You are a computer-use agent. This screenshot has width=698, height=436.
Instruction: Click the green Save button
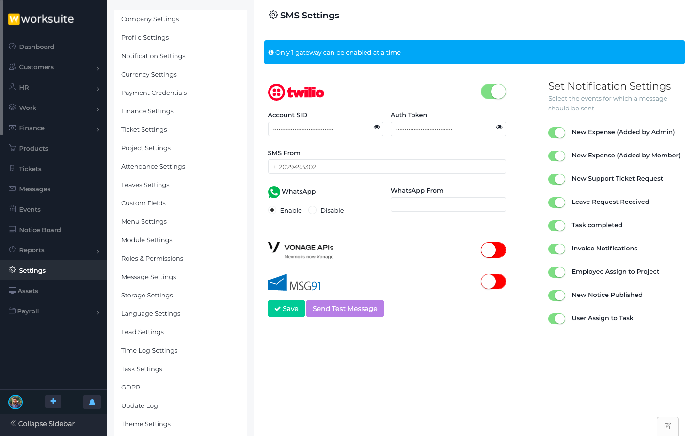(x=286, y=309)
